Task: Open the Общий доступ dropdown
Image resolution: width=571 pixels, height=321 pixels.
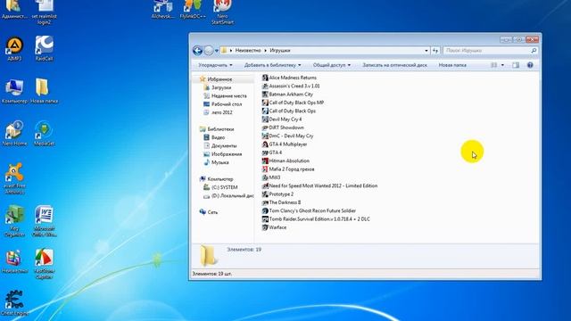Action: point(331,65)
